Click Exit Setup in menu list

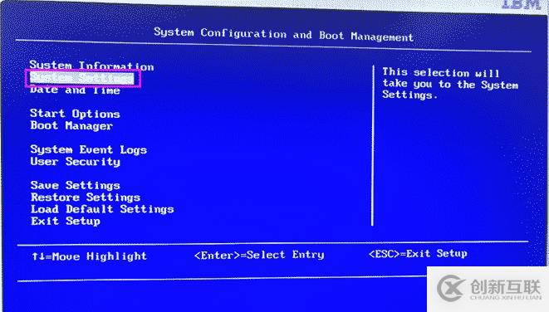coord(66,221)
